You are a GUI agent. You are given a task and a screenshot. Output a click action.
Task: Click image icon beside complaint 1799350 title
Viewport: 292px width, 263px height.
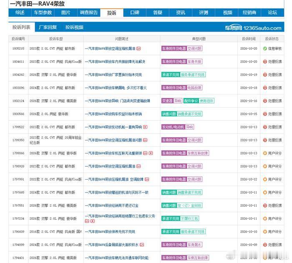145,140
